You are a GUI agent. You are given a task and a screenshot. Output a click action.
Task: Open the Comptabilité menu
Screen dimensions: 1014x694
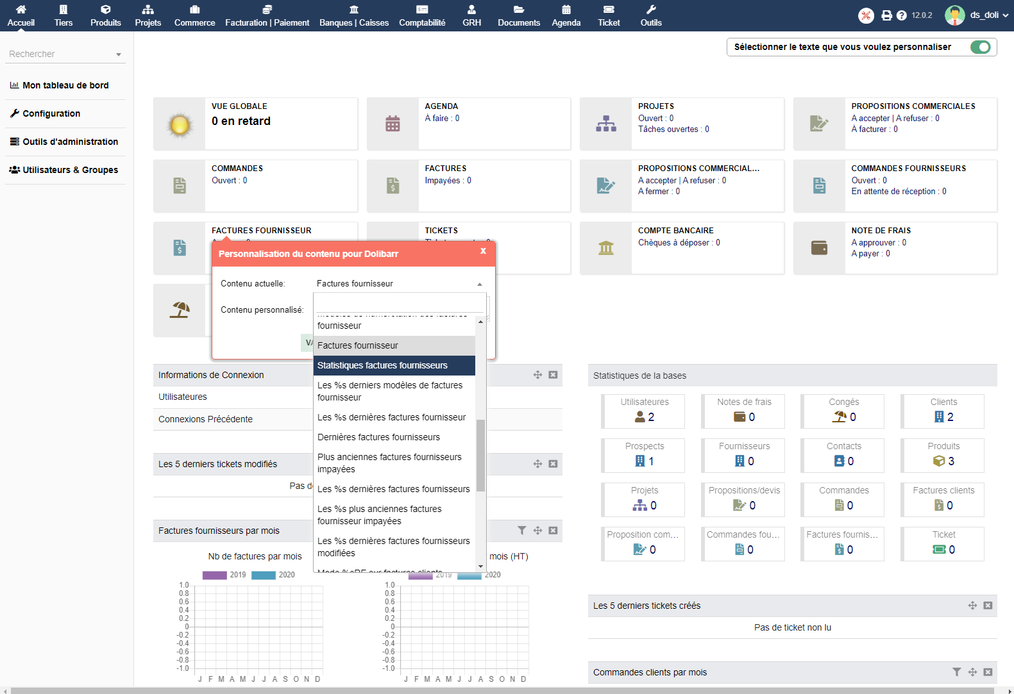tap(422, 15)
